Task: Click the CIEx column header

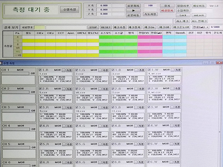Action: [40, 33]
